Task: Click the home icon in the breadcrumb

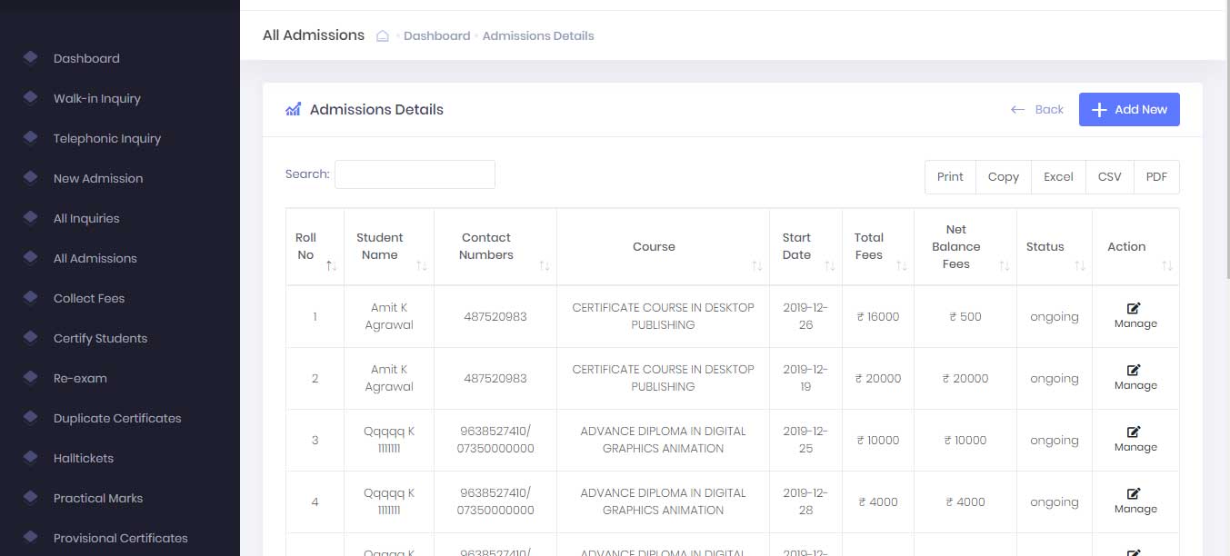Action: [383, 36]
